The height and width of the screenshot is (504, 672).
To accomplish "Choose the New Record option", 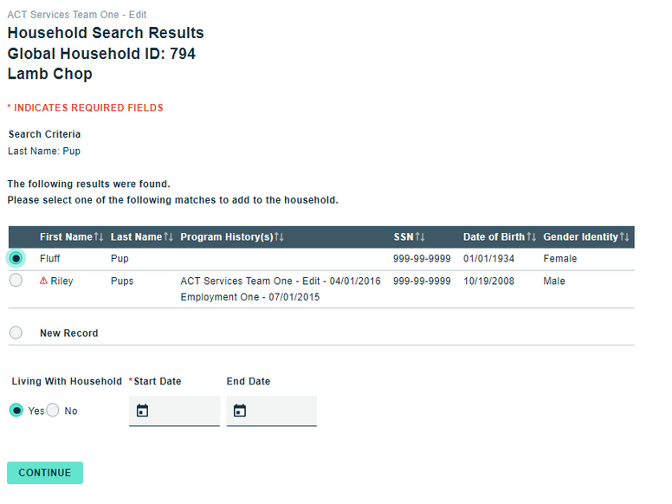I will click(x=16, y=333).
